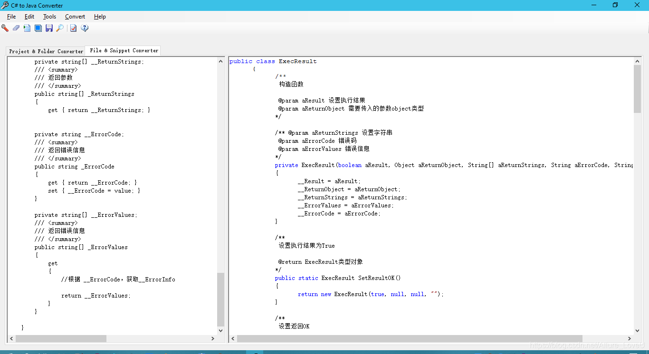Click the down arrow of the left scrollbar
649x354 pixels.
coord(220,331)
